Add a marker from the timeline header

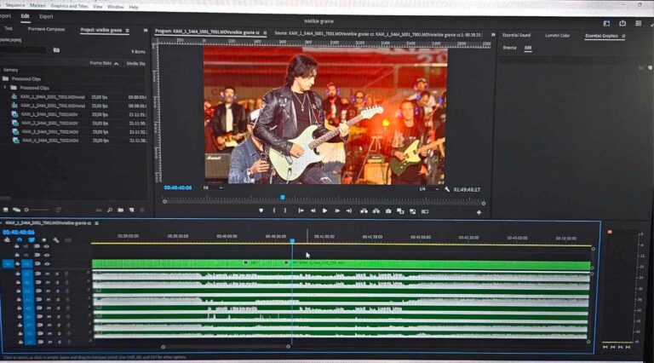point(43,240)
